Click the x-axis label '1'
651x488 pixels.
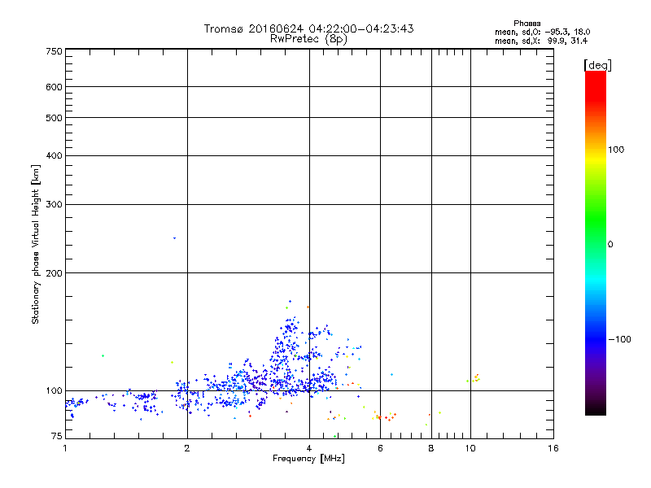pyautogui.click(x=65, y=448)
